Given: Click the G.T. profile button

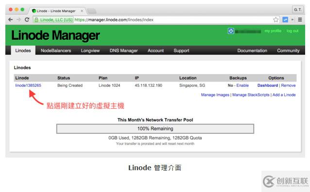Looking at the screenshot, I should (x=297, y=10).
